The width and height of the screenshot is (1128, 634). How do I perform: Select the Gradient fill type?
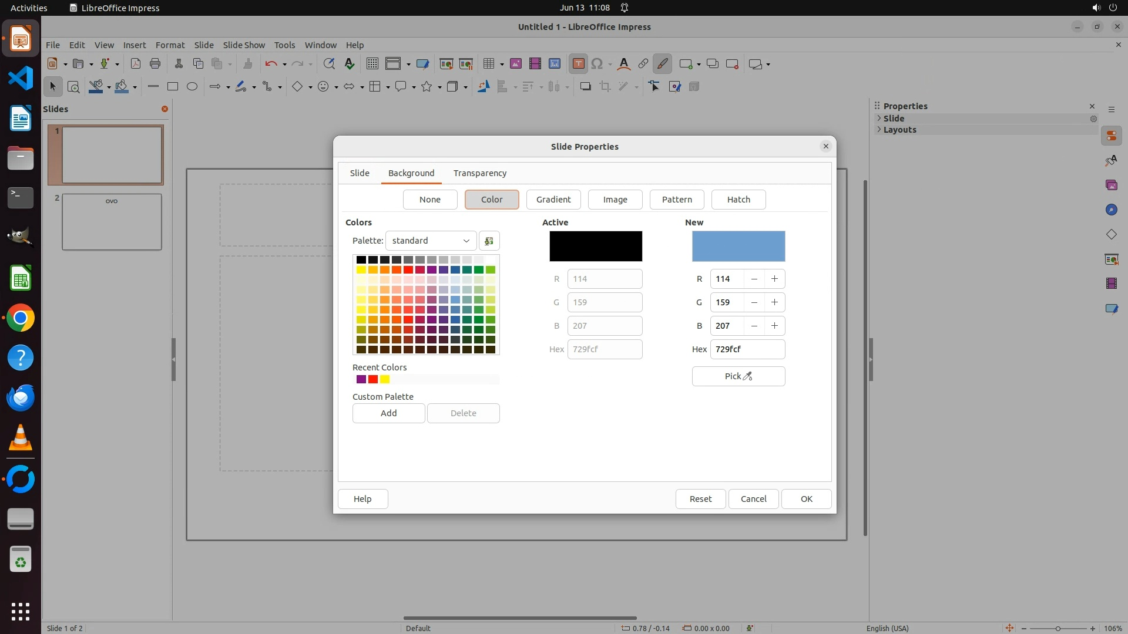[553, 200]
